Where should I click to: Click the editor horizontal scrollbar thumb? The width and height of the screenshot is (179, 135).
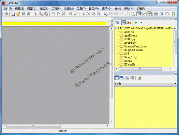[x=33, y=126]
